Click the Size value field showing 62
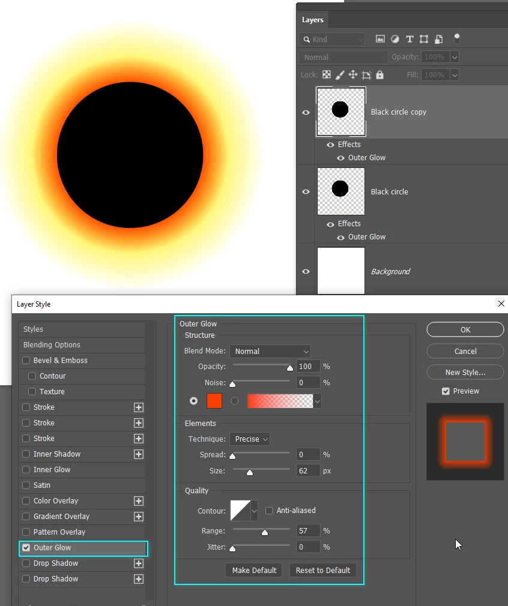 pyautogui.click(x=308, y=471)
